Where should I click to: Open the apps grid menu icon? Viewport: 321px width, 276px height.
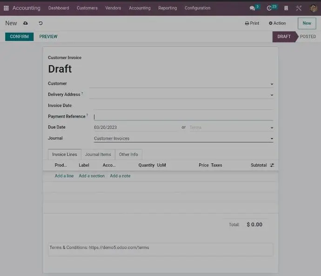tap(6, 8)
